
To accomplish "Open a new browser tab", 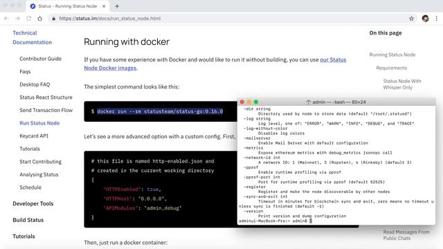I will pyautogui.click(x=117, y=6).
